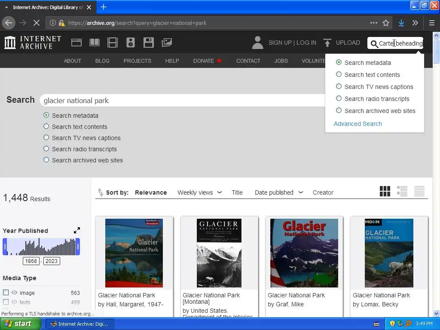
Task: Open the ABOUT menu item
Action: (72, 61)
